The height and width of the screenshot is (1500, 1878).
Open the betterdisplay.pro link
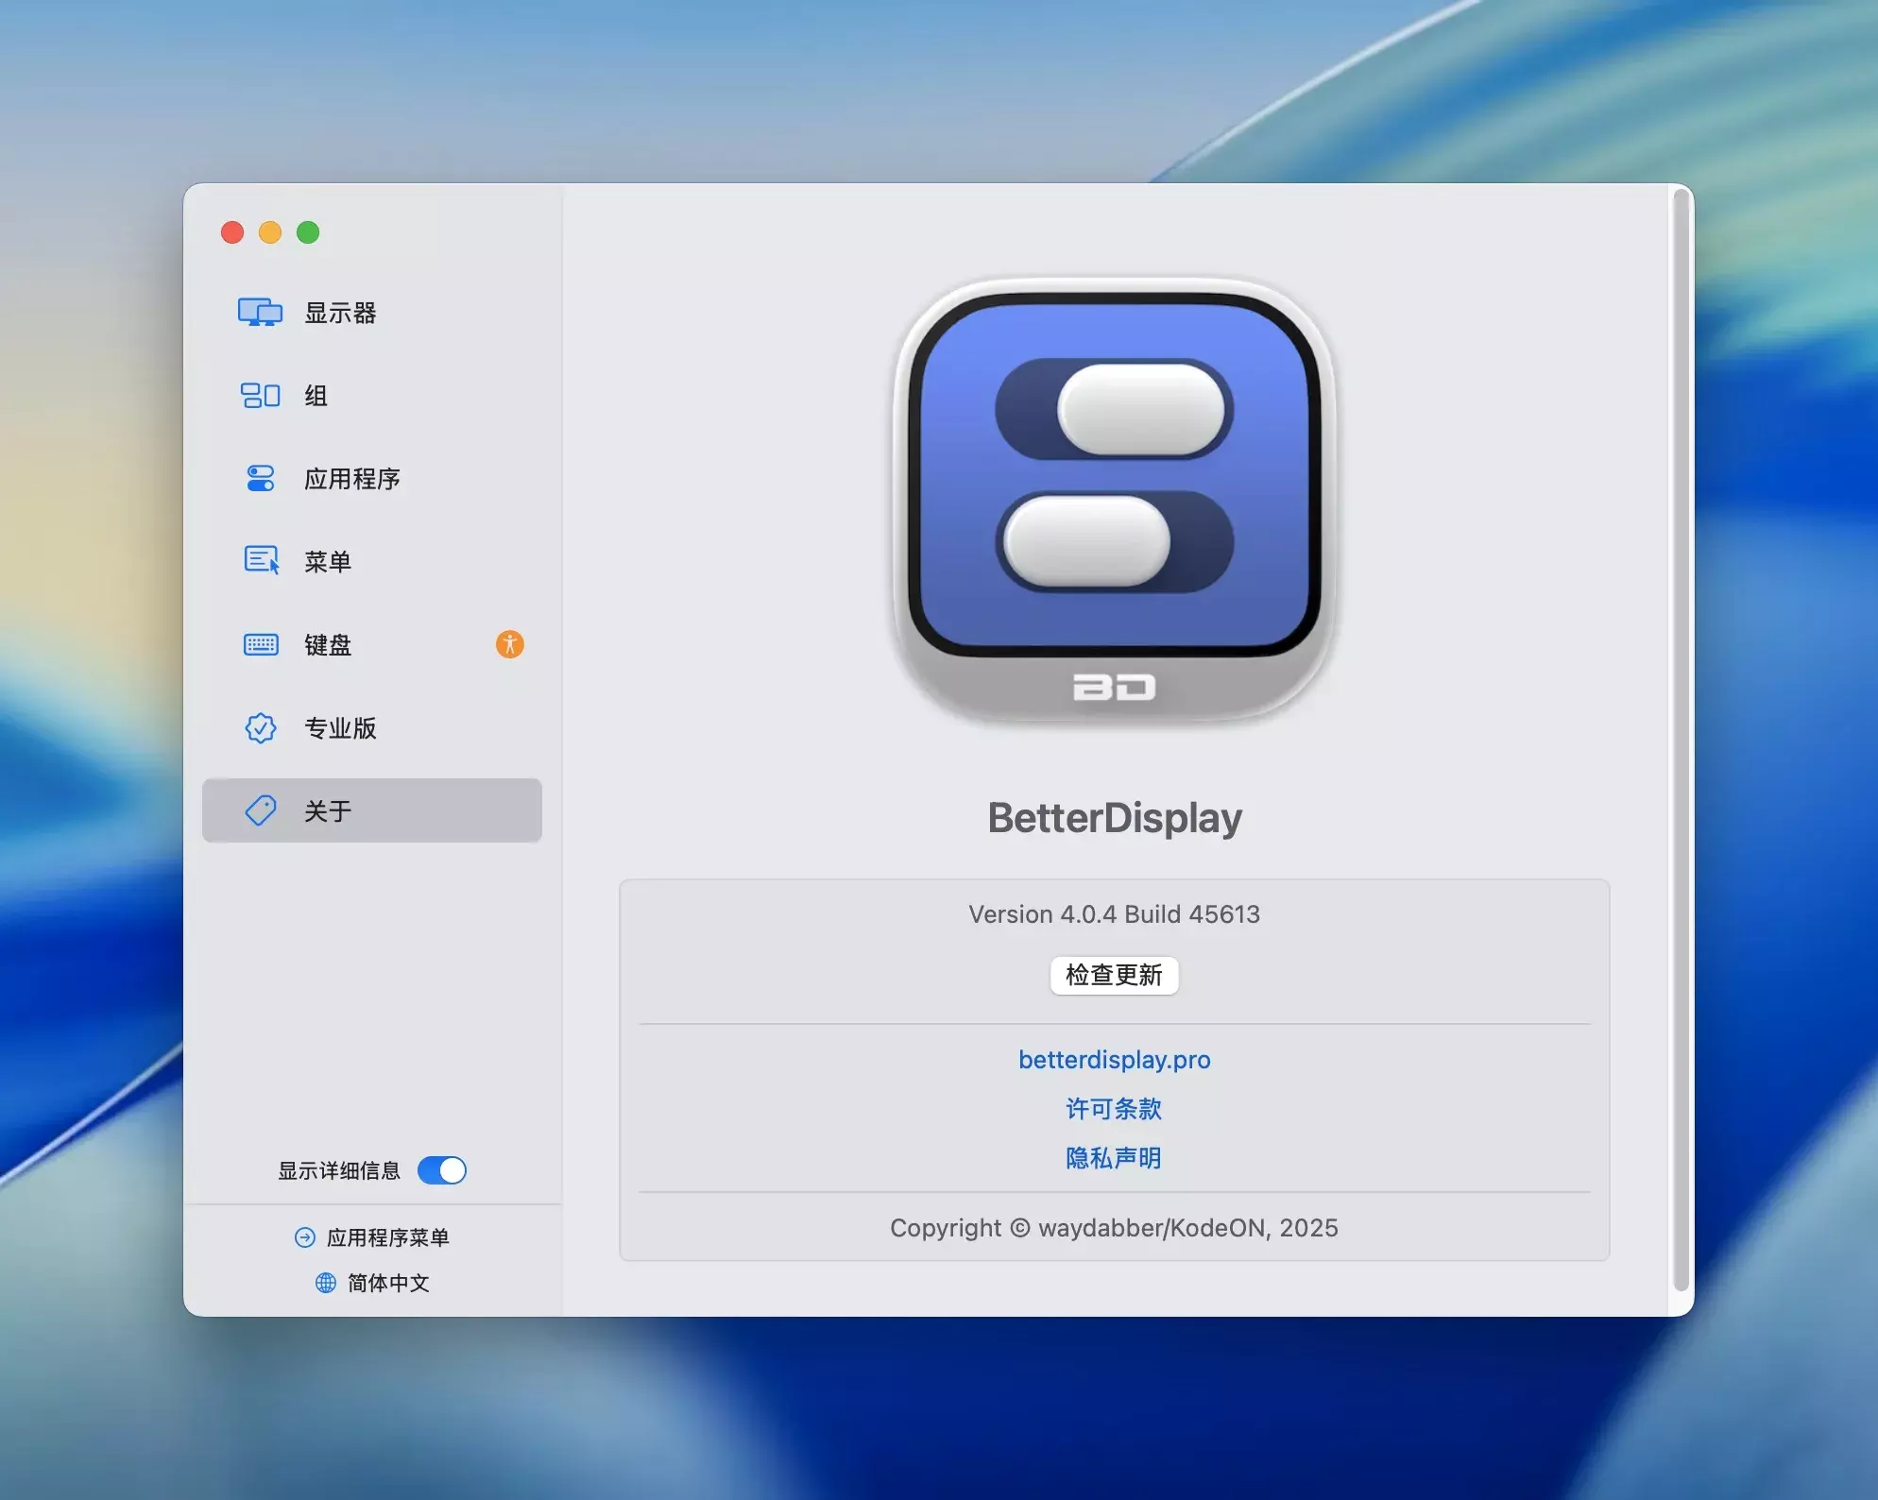1114,1060
